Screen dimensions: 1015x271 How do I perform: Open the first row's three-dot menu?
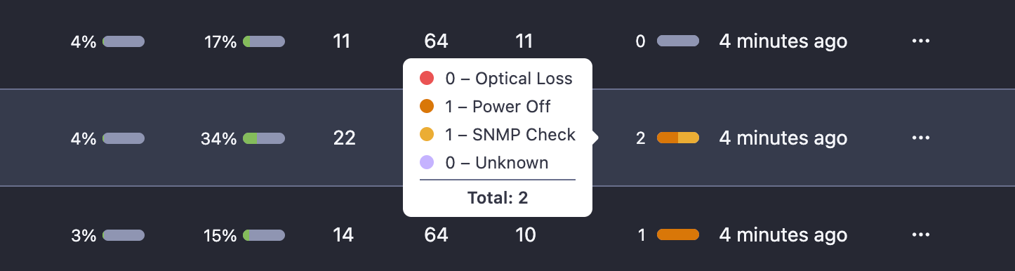[920, 41]
